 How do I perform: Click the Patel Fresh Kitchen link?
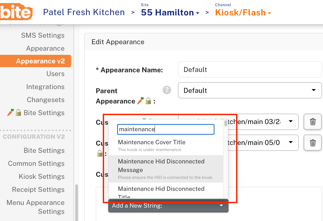click(83, 12)
